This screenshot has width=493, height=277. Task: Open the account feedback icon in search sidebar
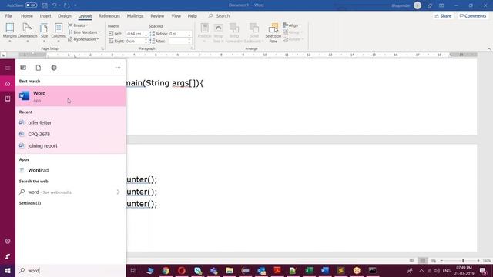(8, 256)
